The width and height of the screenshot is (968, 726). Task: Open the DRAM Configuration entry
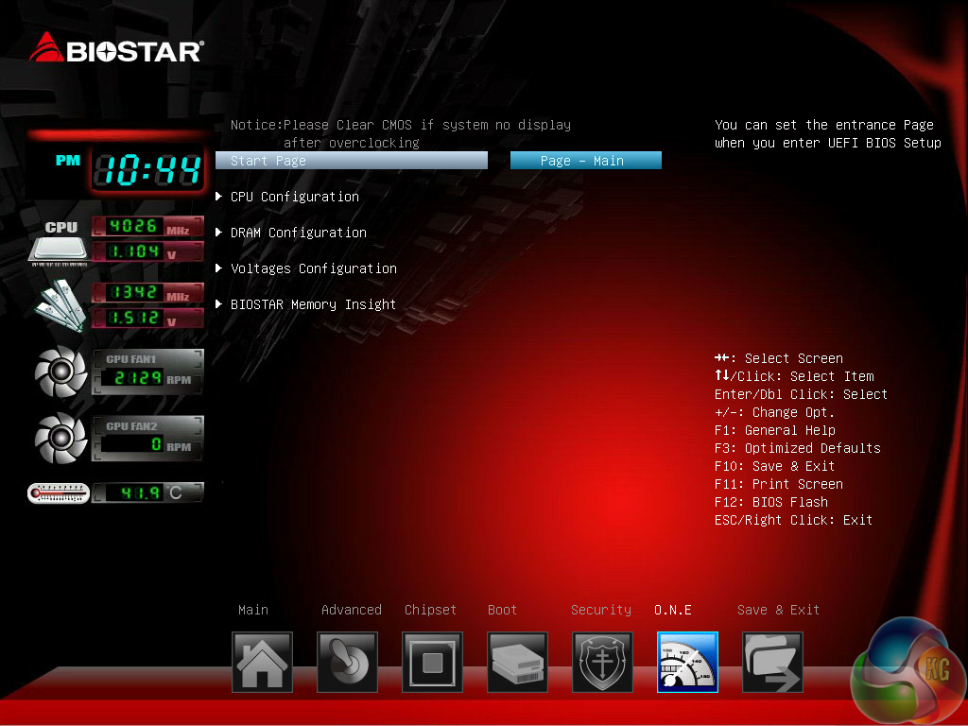[x=298, y=233]
